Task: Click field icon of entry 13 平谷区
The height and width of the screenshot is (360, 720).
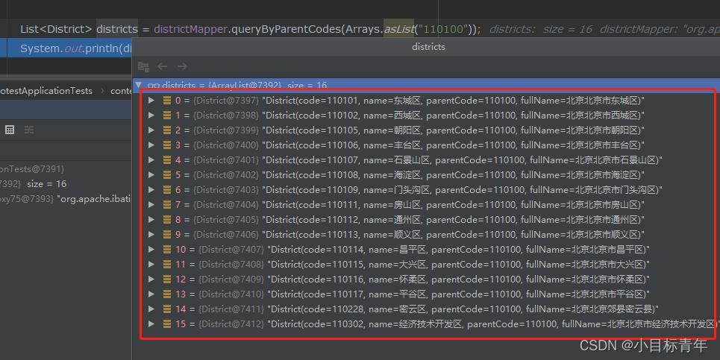Action: pos(167,294)
